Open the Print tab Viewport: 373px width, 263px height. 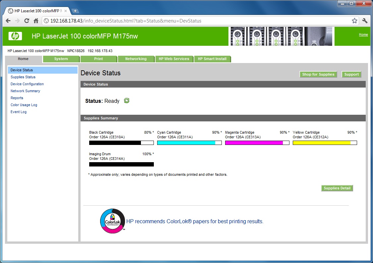pyautogui.click(x=98, y=59)
